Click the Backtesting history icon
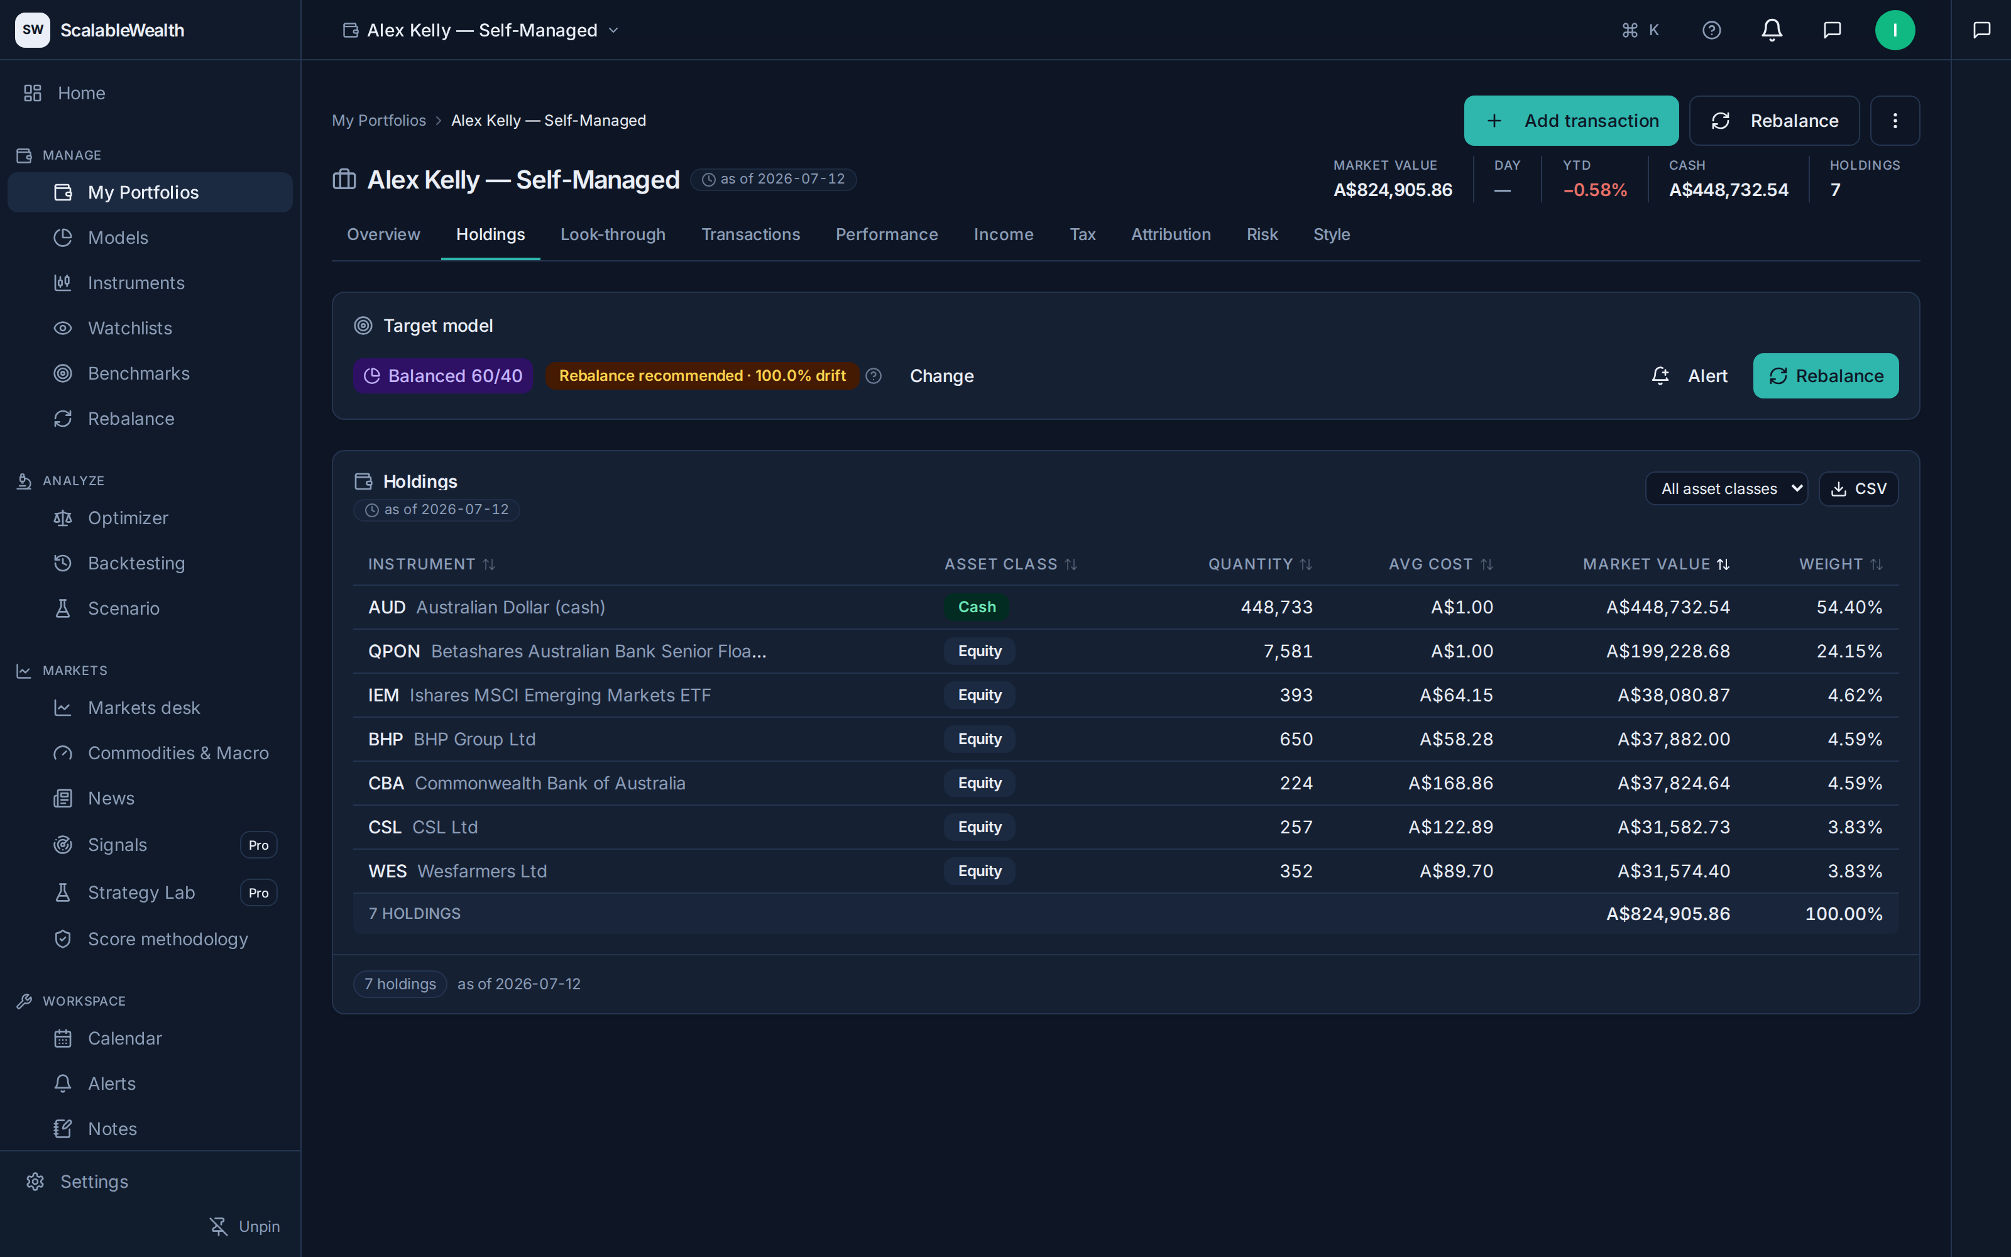 (x=63, y=563)
